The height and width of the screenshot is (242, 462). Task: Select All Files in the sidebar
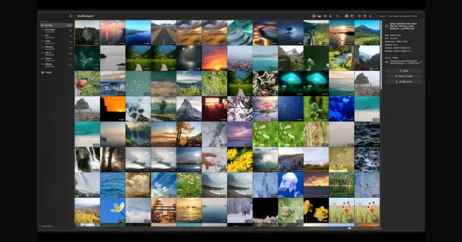pos(56,25)
